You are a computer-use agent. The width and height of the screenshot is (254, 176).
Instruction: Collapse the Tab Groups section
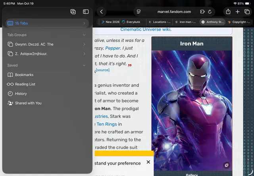pos(84,35)
